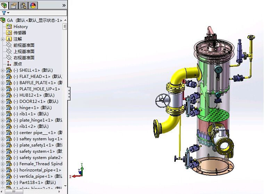Screen dimensions: 264x194
Task: Select the 上视基准面 plane
Action: click(24, 51)
